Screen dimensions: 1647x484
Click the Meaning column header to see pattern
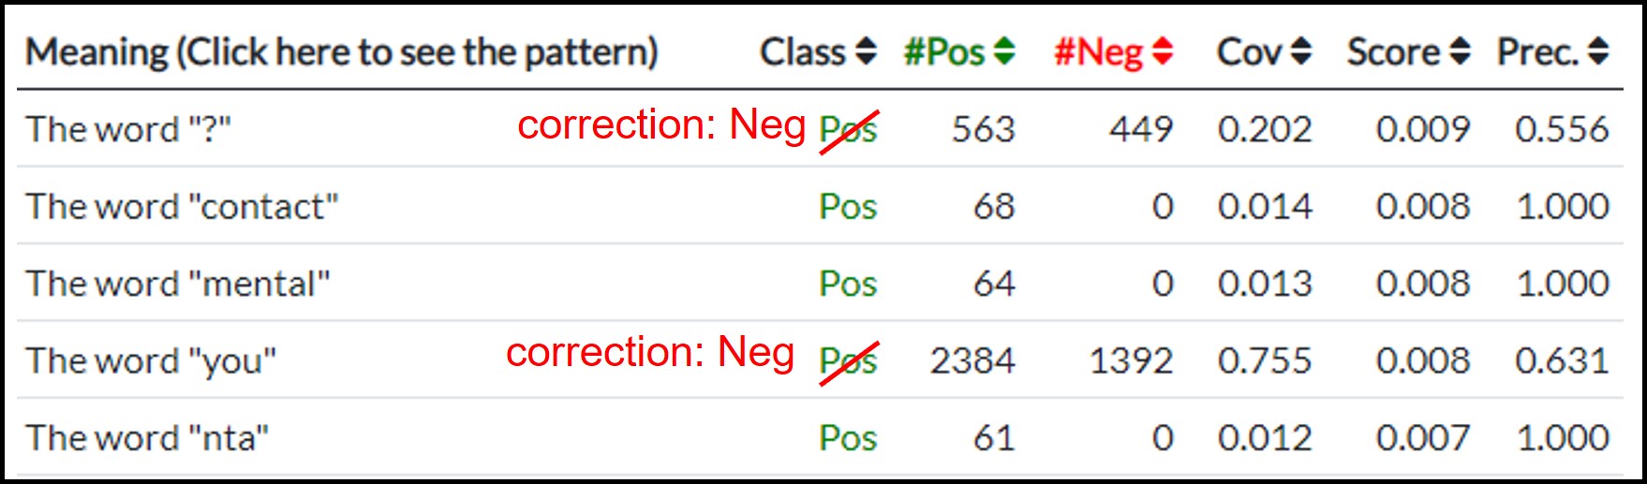(342, 52)
